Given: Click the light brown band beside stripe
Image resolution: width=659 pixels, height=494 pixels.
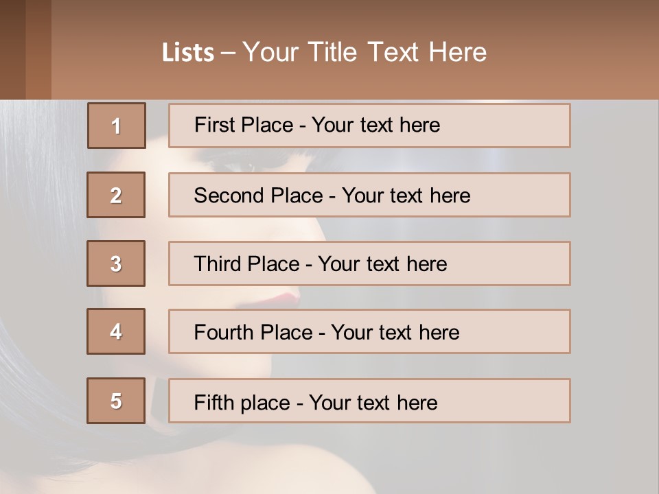Looking at the screenshot, I should pos(38,49).
